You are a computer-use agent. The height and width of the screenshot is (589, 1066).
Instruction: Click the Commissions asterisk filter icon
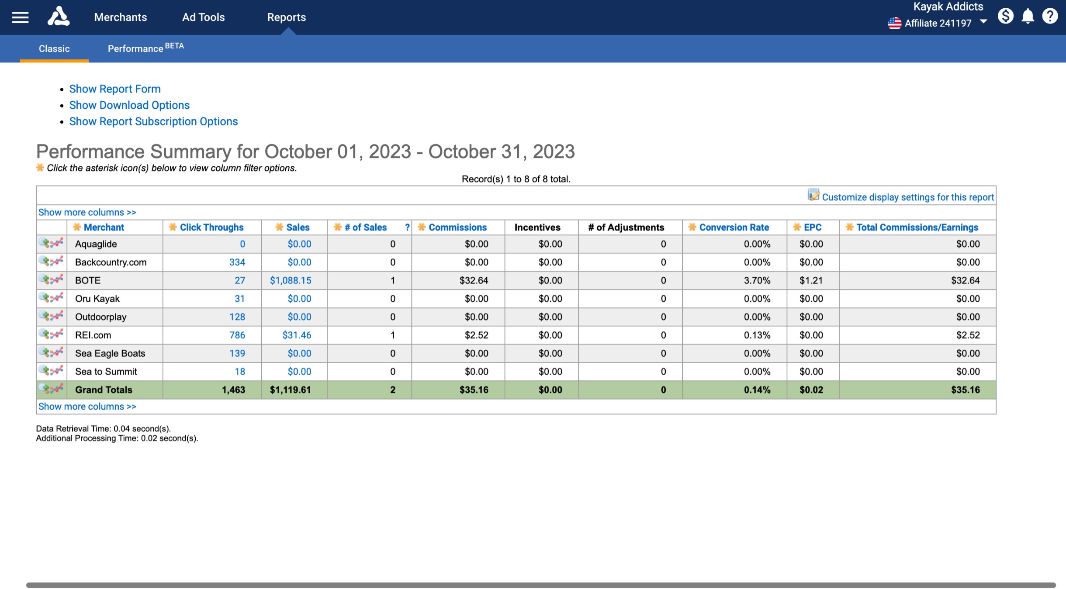pyautogui.click(x=422, y=227)
